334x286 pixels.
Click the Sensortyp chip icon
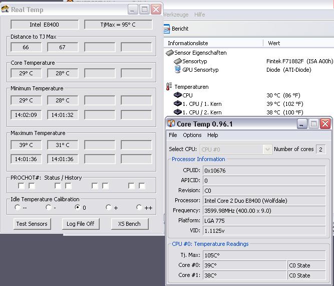point(178,62)
